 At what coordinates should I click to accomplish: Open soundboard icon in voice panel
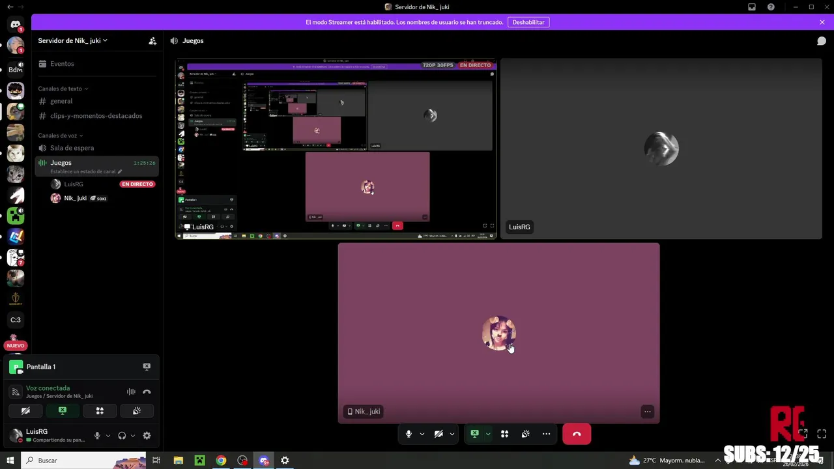tap(137, 410)
